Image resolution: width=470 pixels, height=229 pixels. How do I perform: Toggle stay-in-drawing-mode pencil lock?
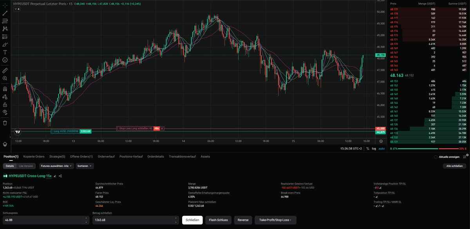[x=5, y=97]
